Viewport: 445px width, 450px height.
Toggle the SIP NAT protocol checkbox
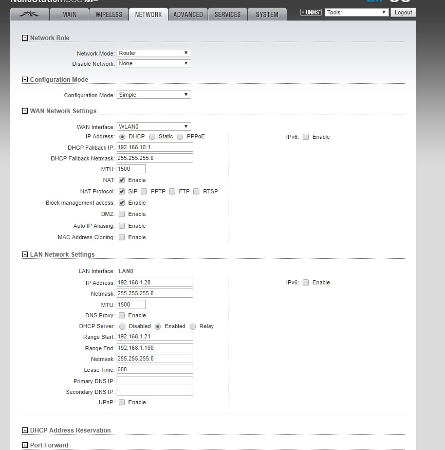(122, 191)
